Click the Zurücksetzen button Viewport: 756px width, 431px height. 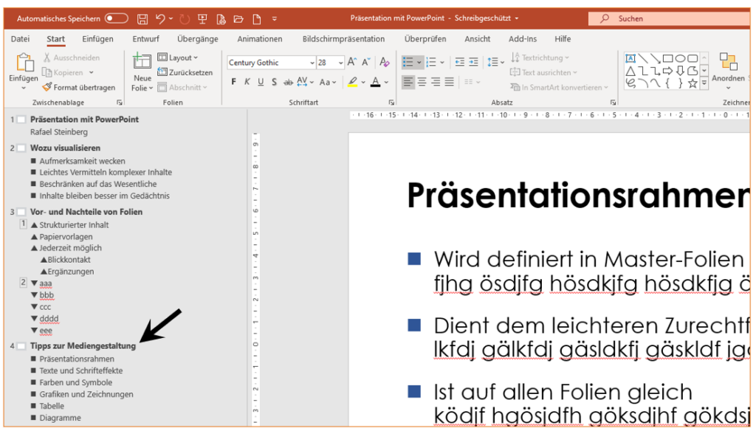click(185, 72)
